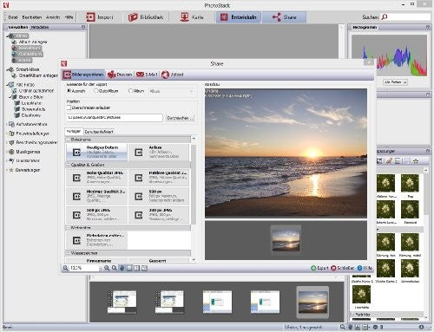Open the Import module in top toolbar
The image size is (434, 332).
(x=100, y=17)
